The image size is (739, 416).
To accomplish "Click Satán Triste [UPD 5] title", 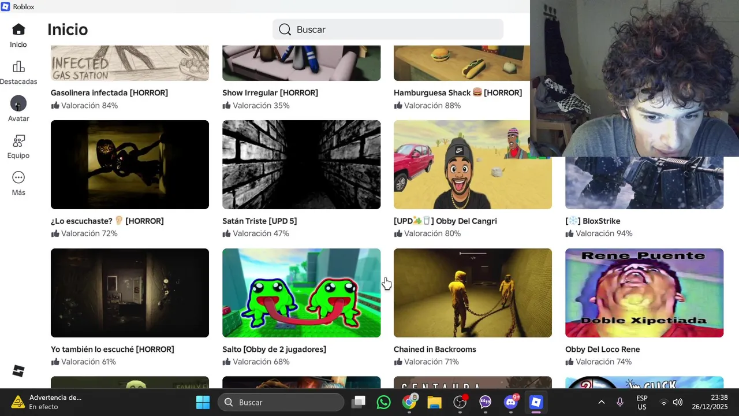I will 260,221.
